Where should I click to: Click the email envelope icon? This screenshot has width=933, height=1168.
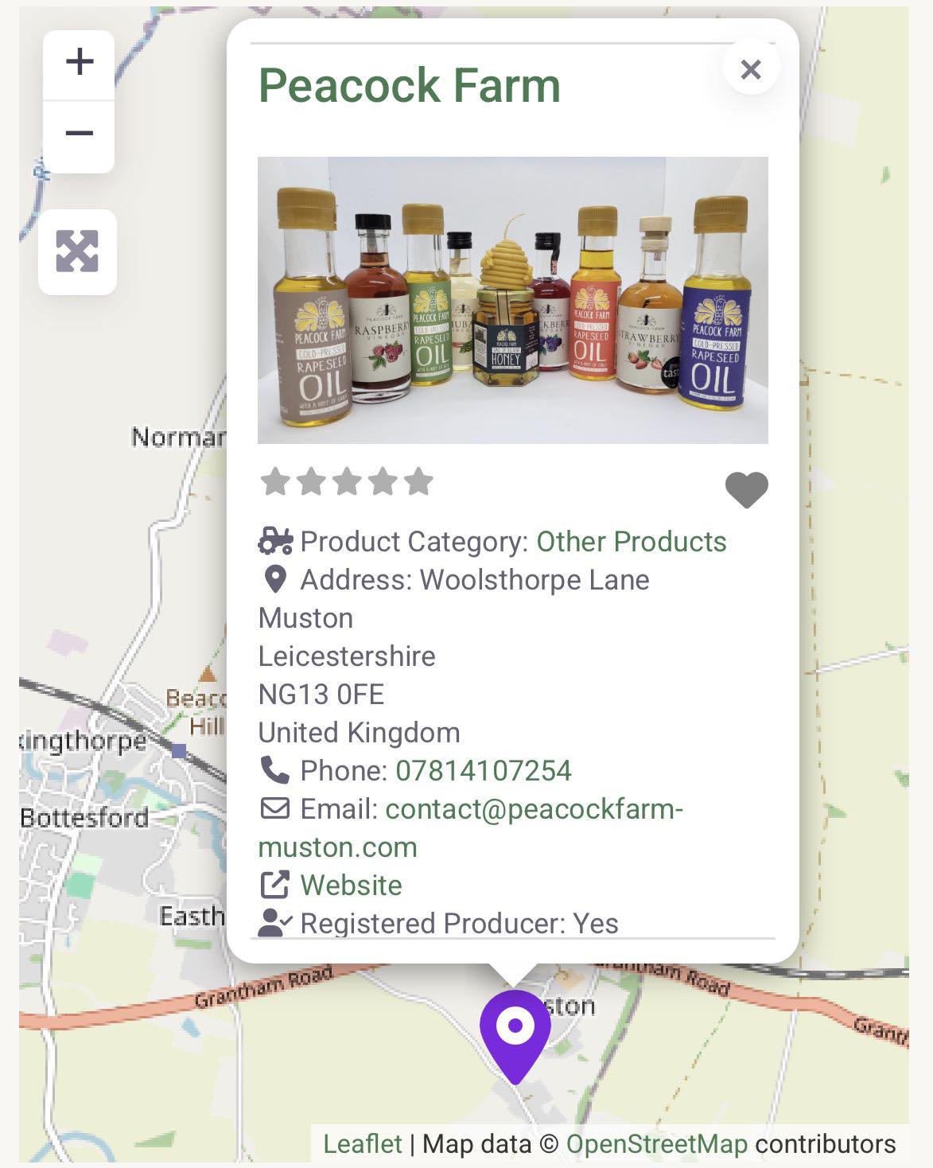coord(275,808)
